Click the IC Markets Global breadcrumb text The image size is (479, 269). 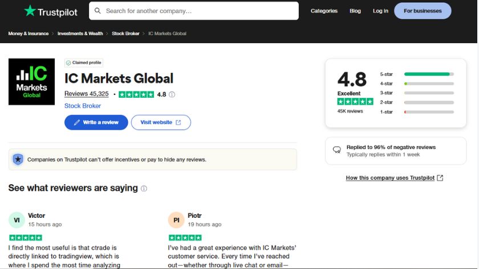(x=167, y=34)
